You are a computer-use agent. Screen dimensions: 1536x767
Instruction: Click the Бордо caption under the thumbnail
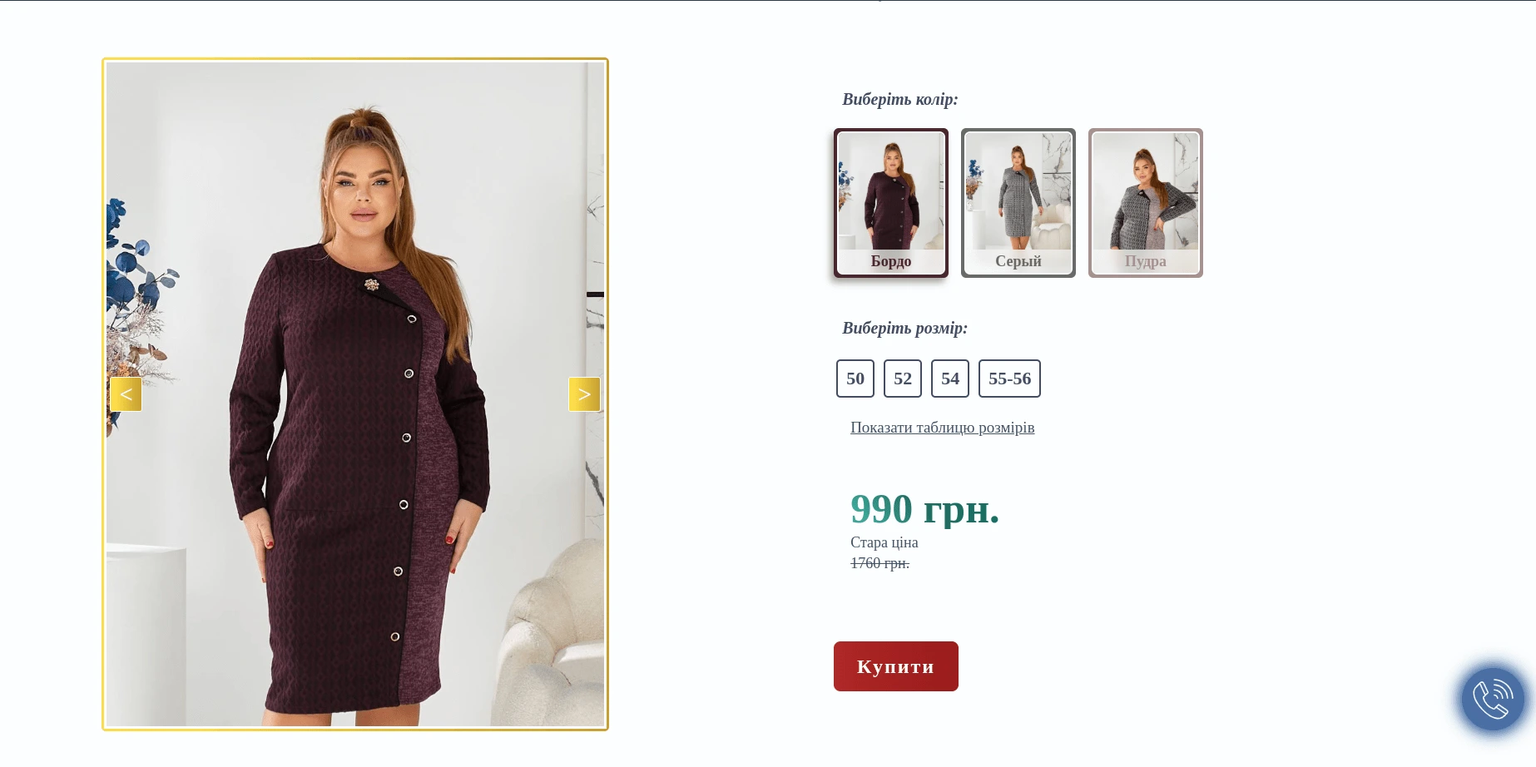[890, 261]
